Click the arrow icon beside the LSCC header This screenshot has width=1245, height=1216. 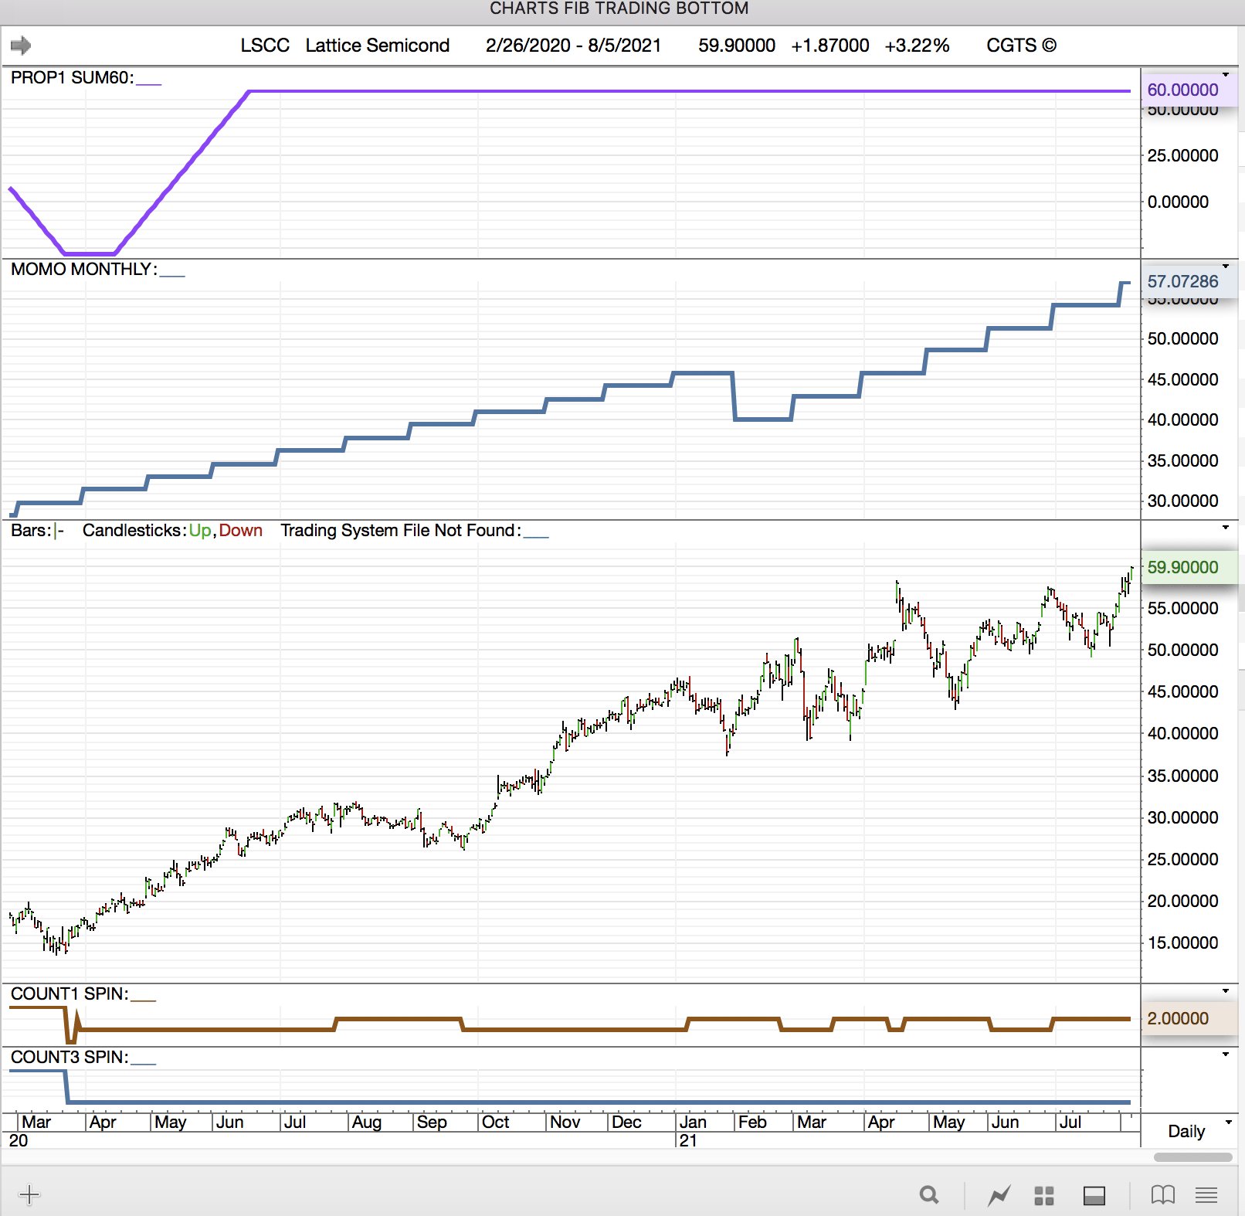(21, 46)
